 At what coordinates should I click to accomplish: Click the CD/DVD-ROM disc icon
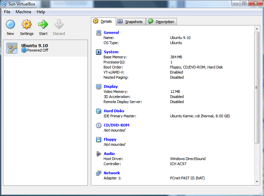point(99,125)
